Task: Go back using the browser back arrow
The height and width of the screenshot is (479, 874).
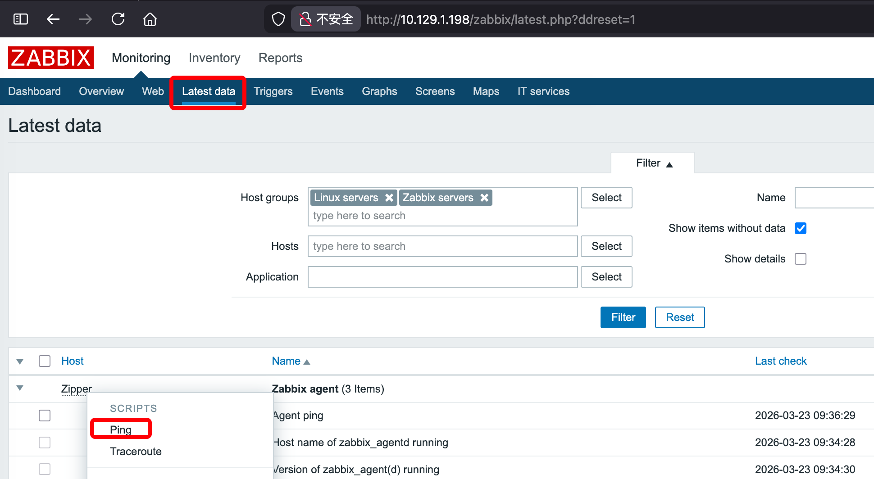Action: point(53,19)
